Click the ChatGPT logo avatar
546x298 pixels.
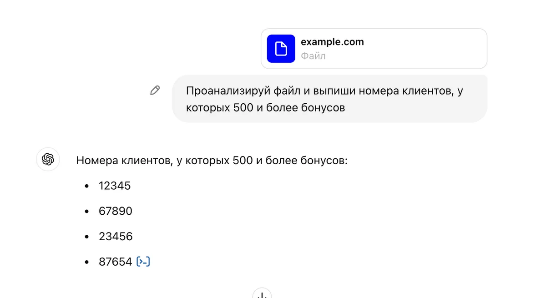pos(48,159)
